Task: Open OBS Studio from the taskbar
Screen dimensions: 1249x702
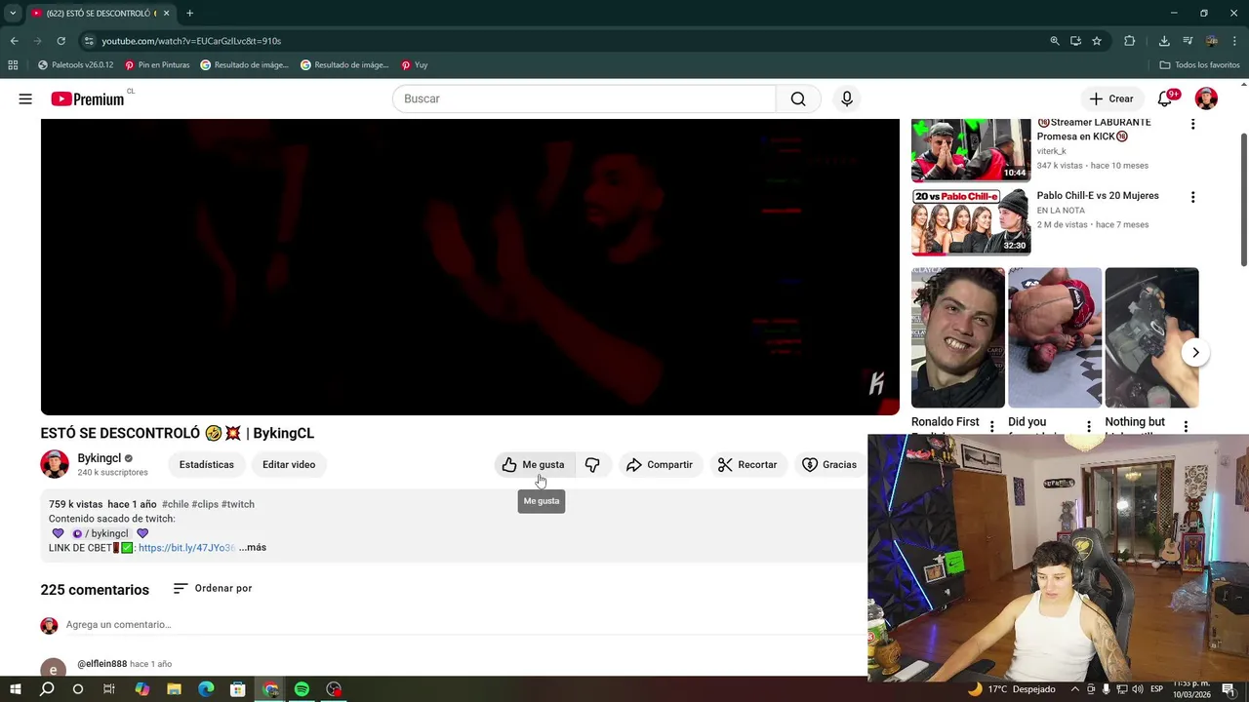Action: coord(334,689)
